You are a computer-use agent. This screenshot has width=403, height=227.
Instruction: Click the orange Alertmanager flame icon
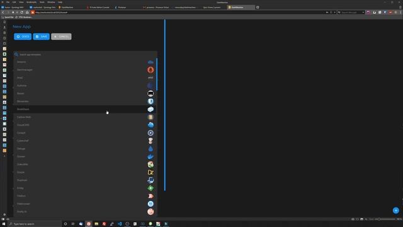(150, 70)
